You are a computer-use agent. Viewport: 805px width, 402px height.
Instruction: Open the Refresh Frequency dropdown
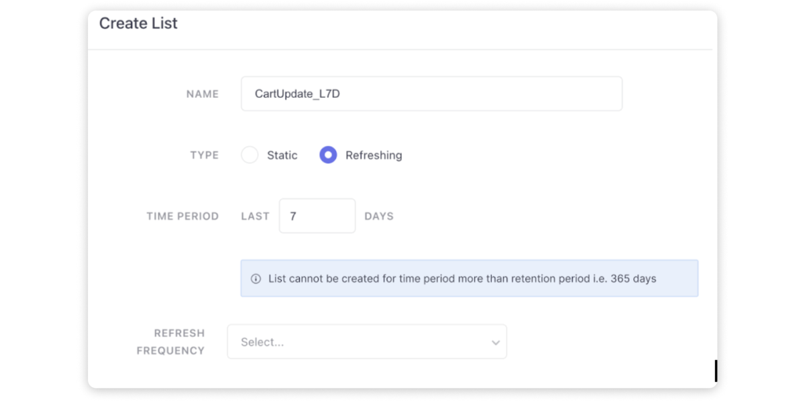point(366,342)
